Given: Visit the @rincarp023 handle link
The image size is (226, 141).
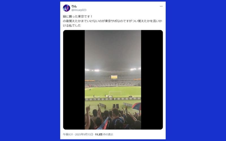Looking at the screenshot, I should (x=79, y=10).
